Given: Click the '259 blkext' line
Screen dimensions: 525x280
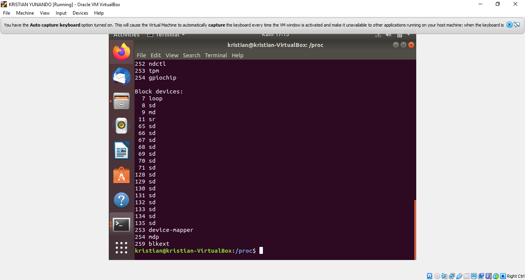Looking at the screenshot, I should [152, 244].
